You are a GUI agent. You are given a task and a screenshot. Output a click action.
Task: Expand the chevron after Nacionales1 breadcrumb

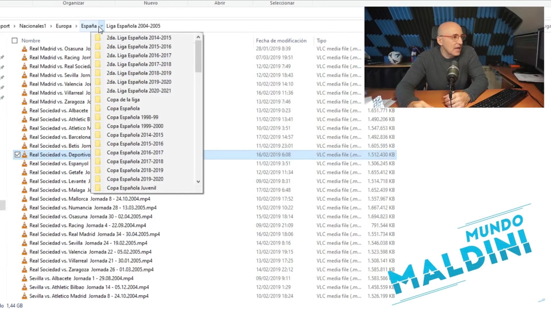point(51,26)
